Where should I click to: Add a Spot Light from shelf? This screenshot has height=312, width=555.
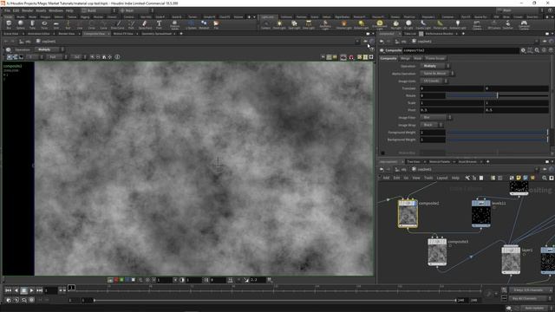coord(294,24)
